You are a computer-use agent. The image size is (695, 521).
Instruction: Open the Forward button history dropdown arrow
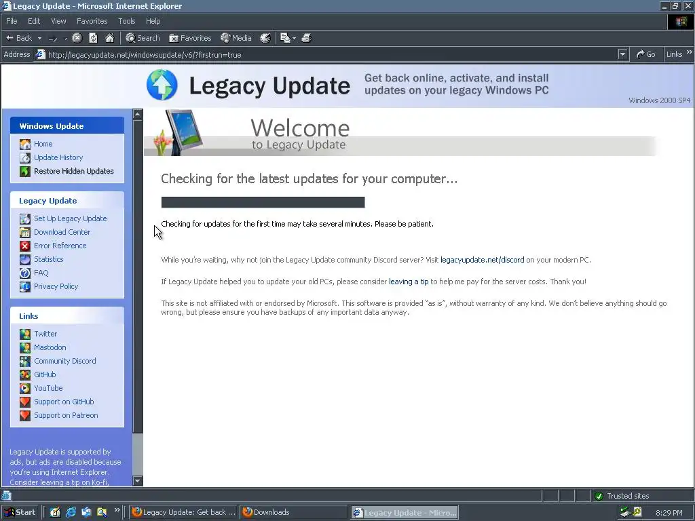click(x=66, y=39)
